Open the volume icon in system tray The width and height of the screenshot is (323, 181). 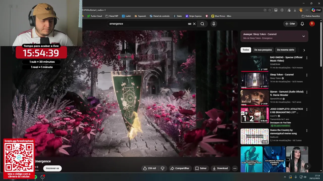[x=305, y=177]
